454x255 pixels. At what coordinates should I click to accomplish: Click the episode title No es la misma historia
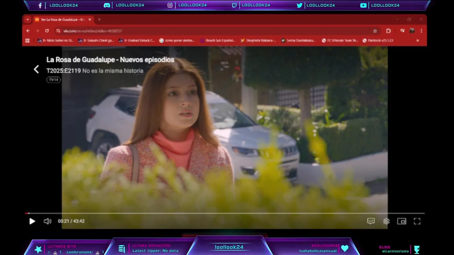[113, 71]
